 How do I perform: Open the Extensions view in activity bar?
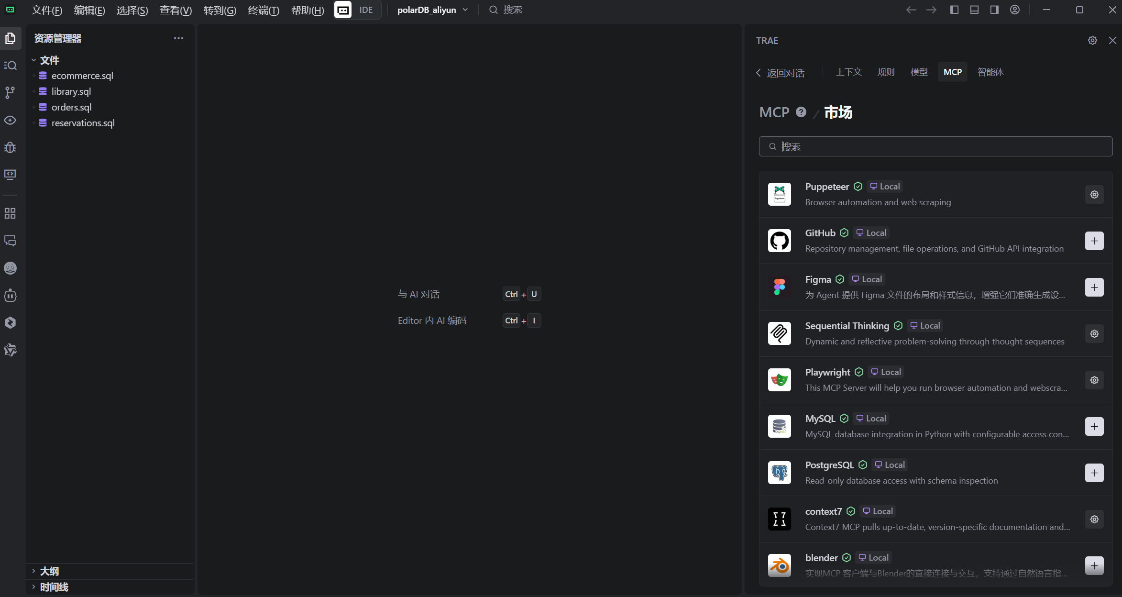(10, 213)
